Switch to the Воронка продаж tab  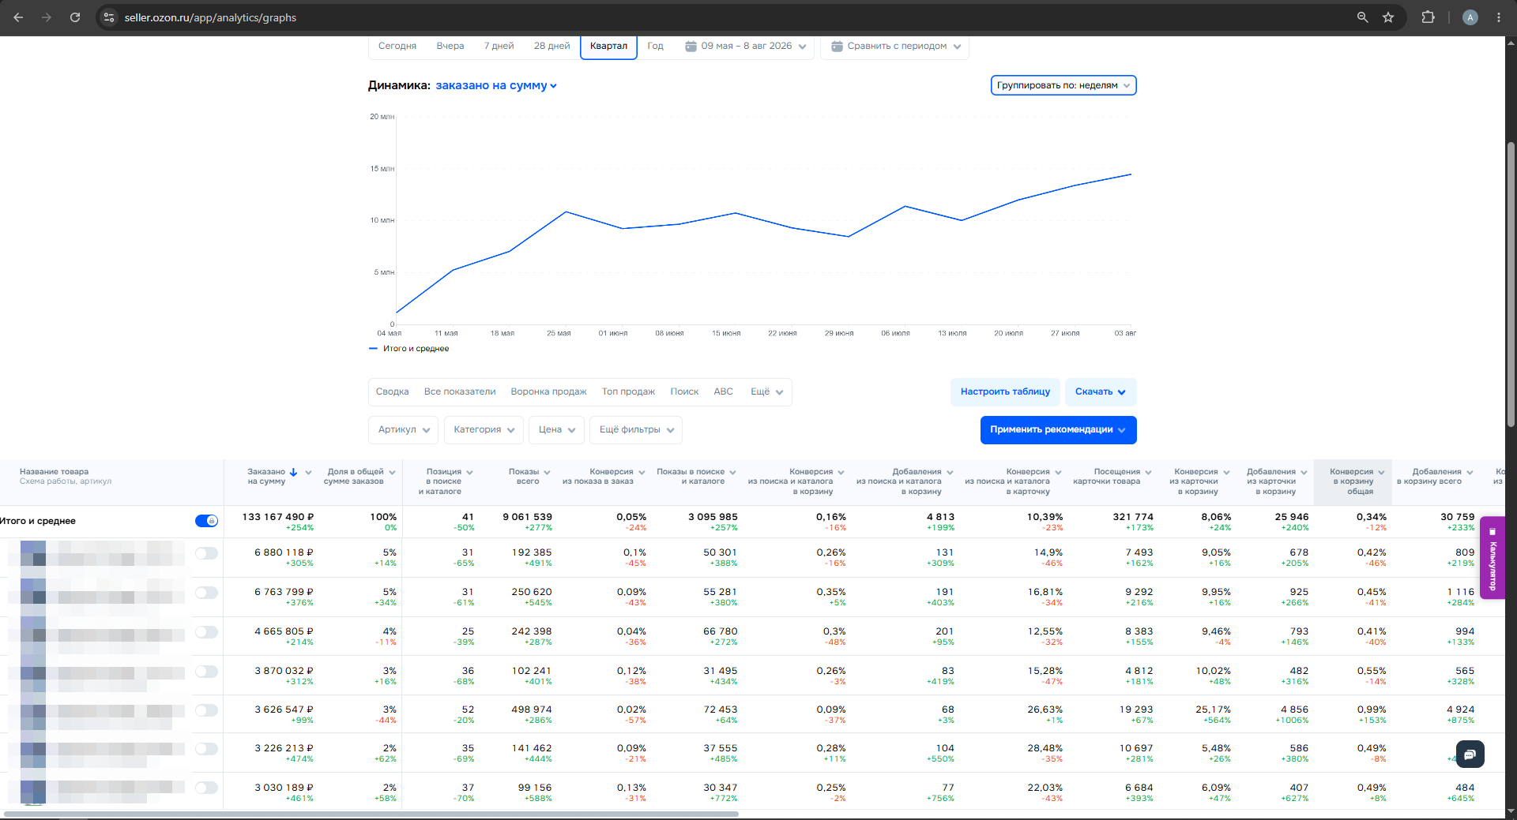548,391
